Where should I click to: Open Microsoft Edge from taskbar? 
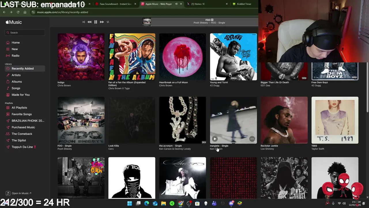click(146, 203)
